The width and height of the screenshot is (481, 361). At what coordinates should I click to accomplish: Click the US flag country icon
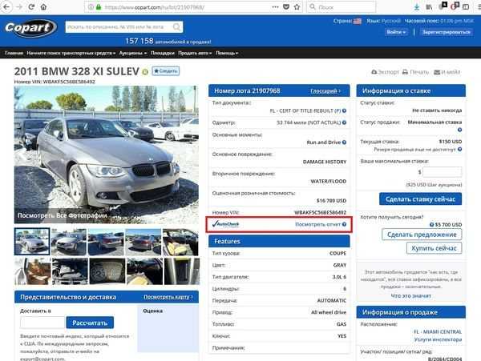[358, 21]
